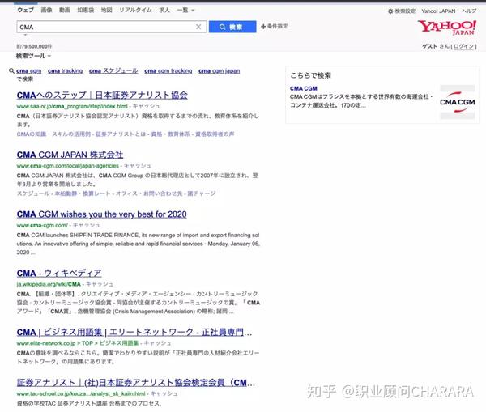
Task: Search suggestion cma スケジュール
Action: [x=113, y=71]
